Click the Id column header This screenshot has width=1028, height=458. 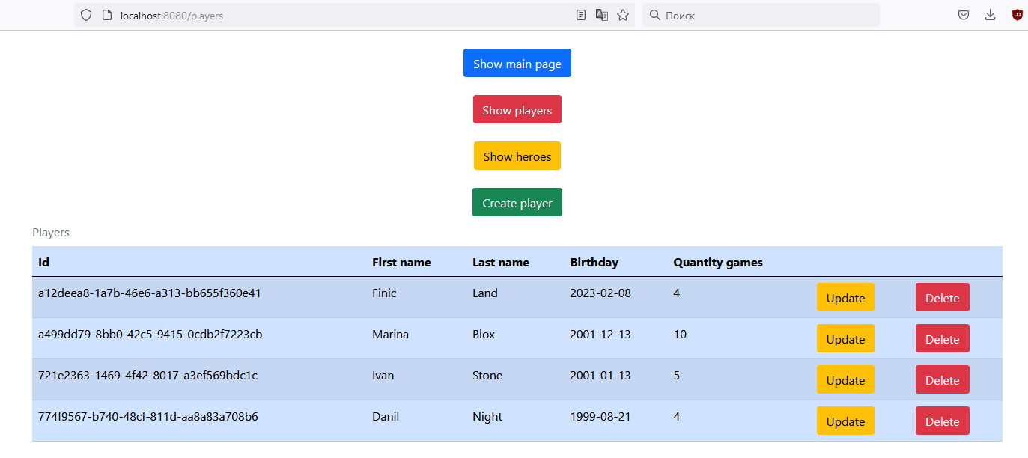[x=43, y=262]
